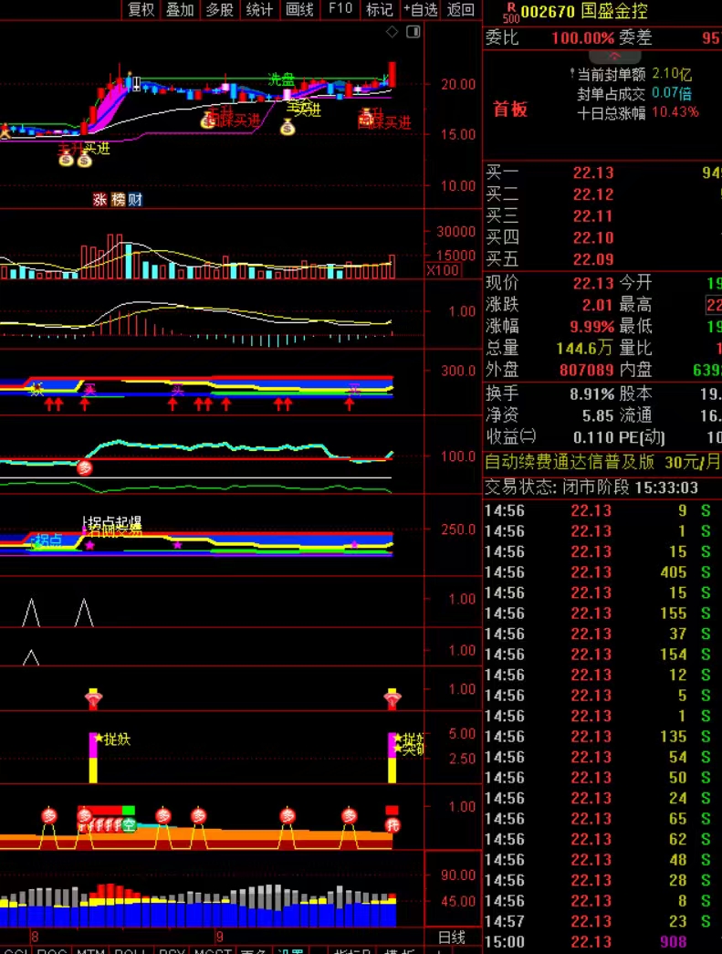722x954 pixels.
Task: Toggle the side panel layout icon
Action: tap(413, 32)
